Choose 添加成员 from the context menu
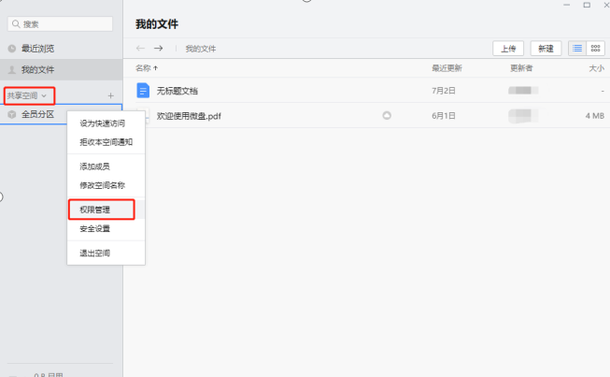The image size is (610, 377). [x=94, y=166]
